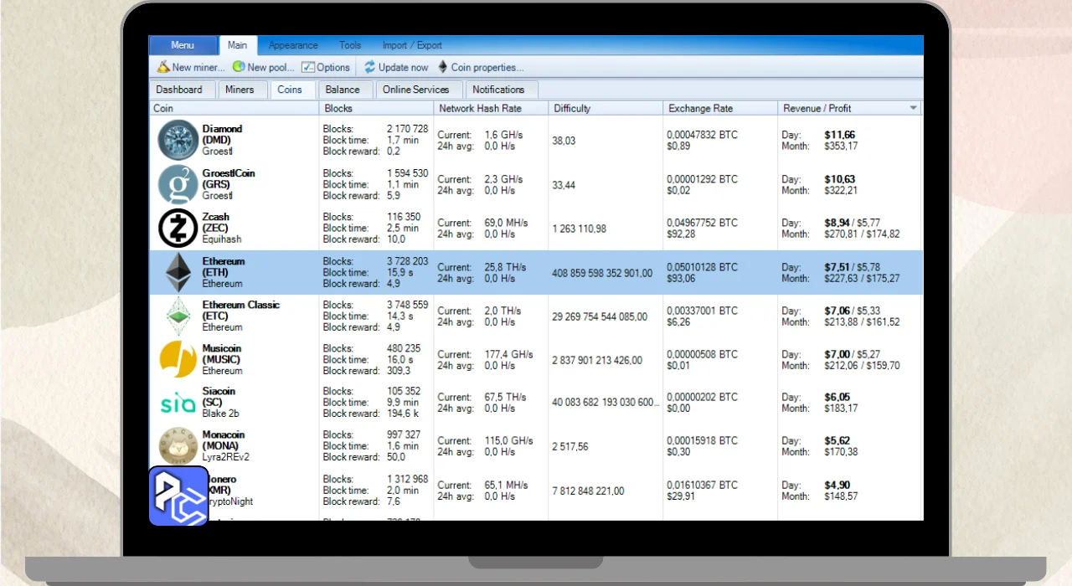Open the blue Menu dropdown button
This screenshot has height=586, width=1072.
pos(183,45)
